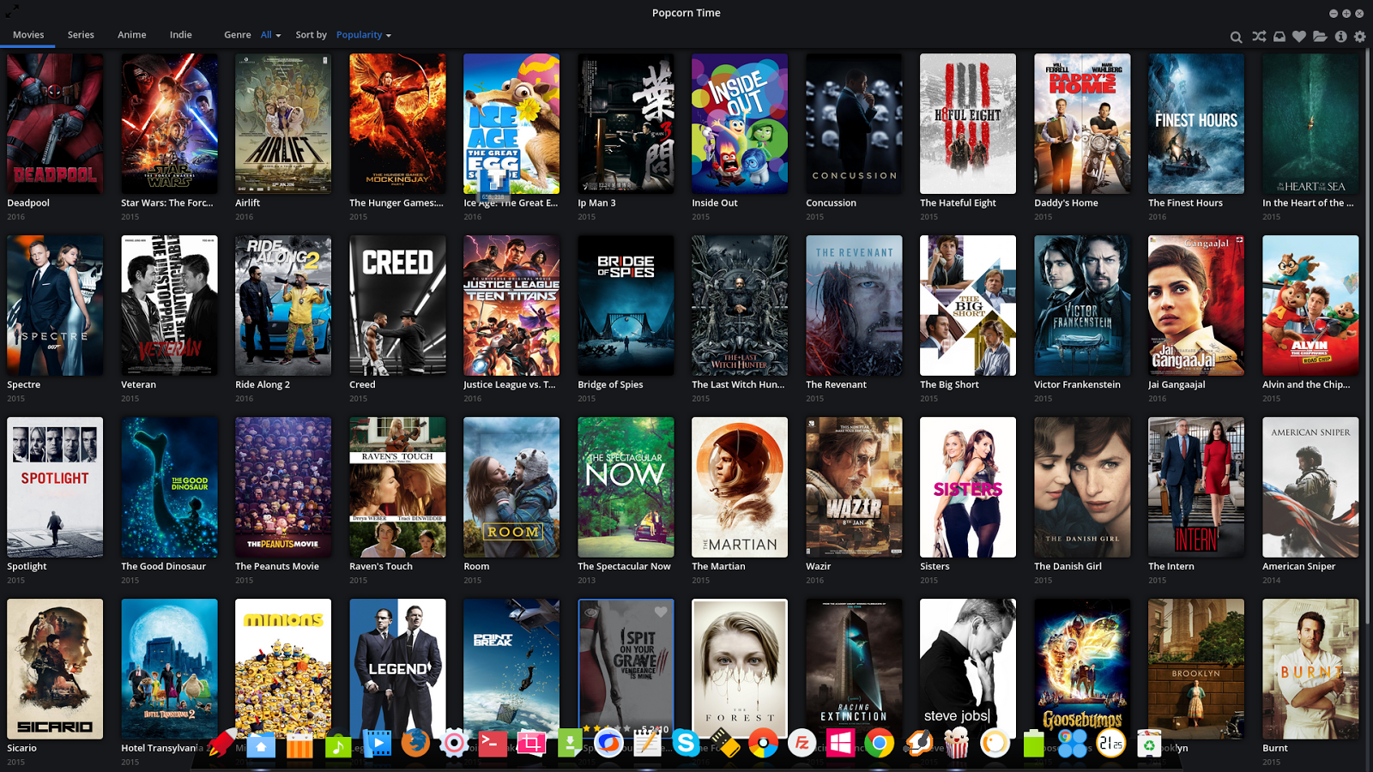This screenshot has height=772, width=1373.
Task: Open the Sort by 'Popularity' dropdown
Action: coord(361,34)
